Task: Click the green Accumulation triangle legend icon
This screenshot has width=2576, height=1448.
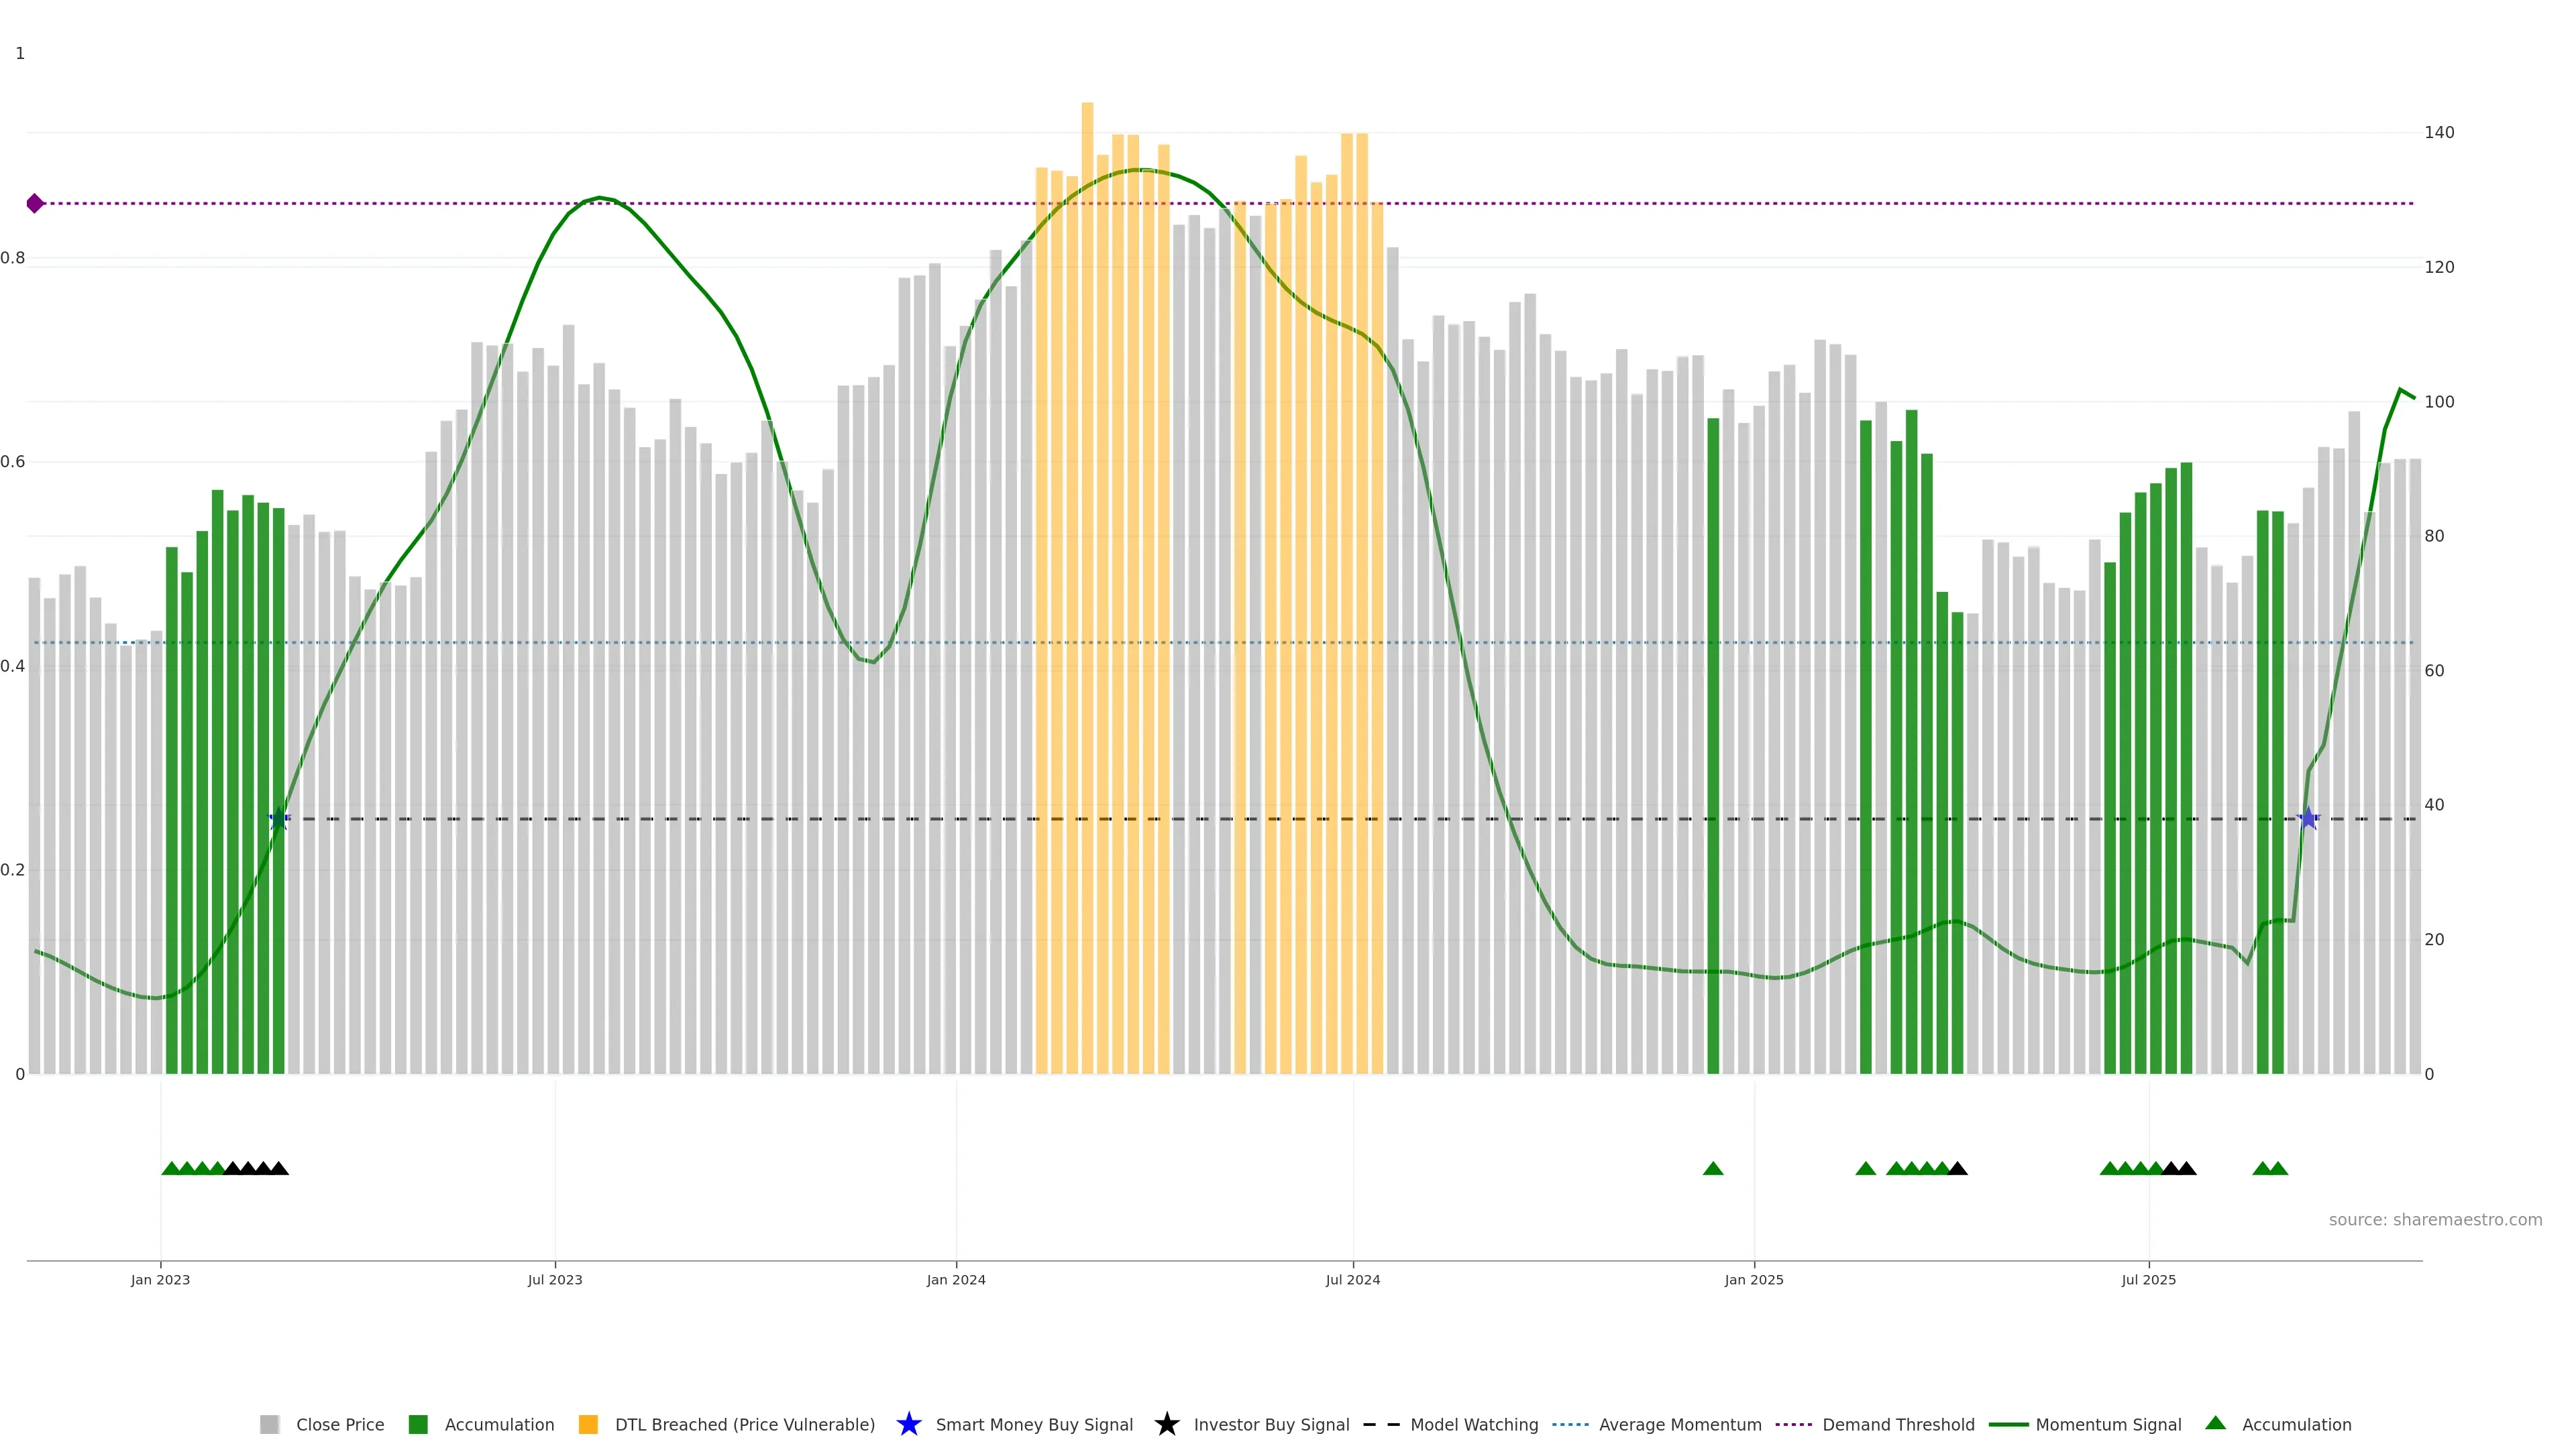Action: coord(2215,1423)
